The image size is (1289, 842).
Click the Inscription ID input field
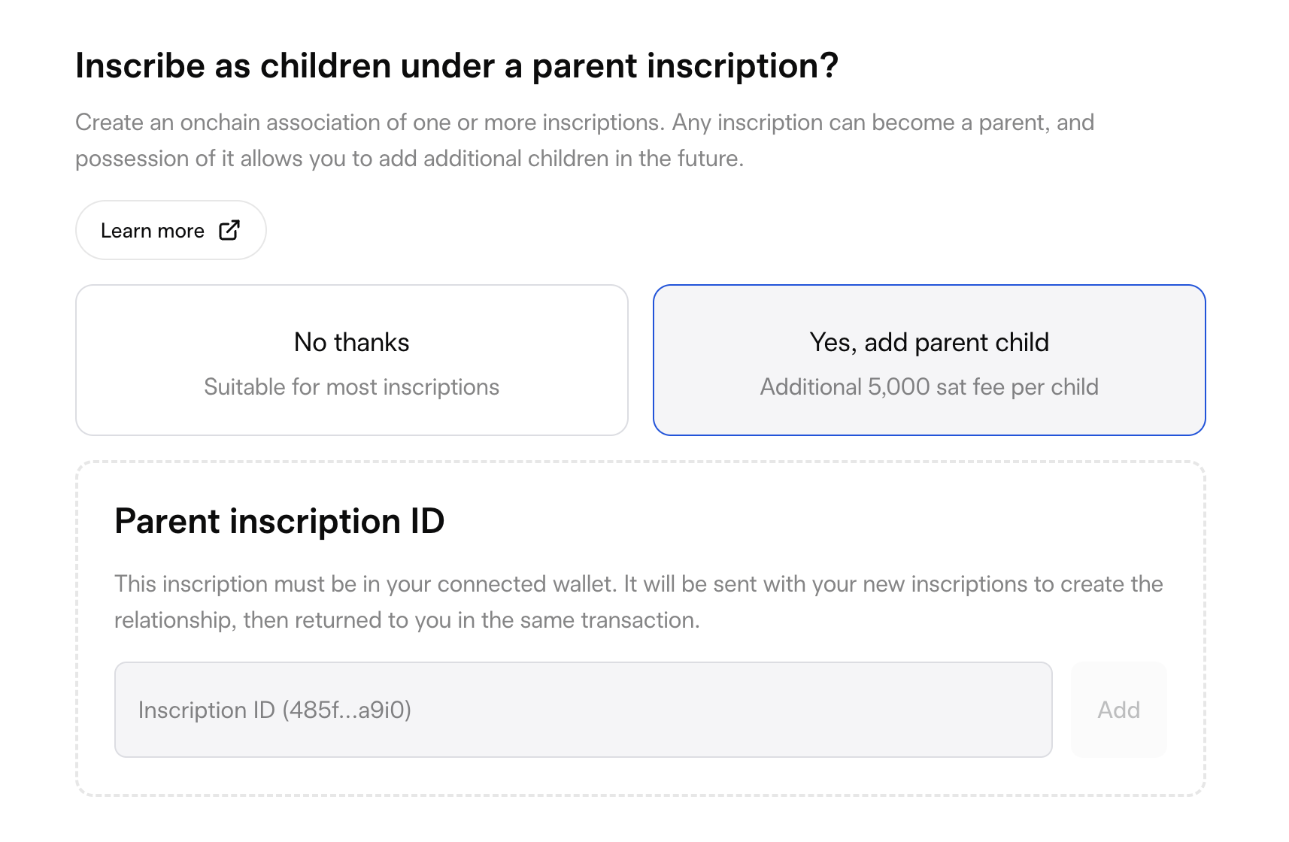tap(583, 710)
